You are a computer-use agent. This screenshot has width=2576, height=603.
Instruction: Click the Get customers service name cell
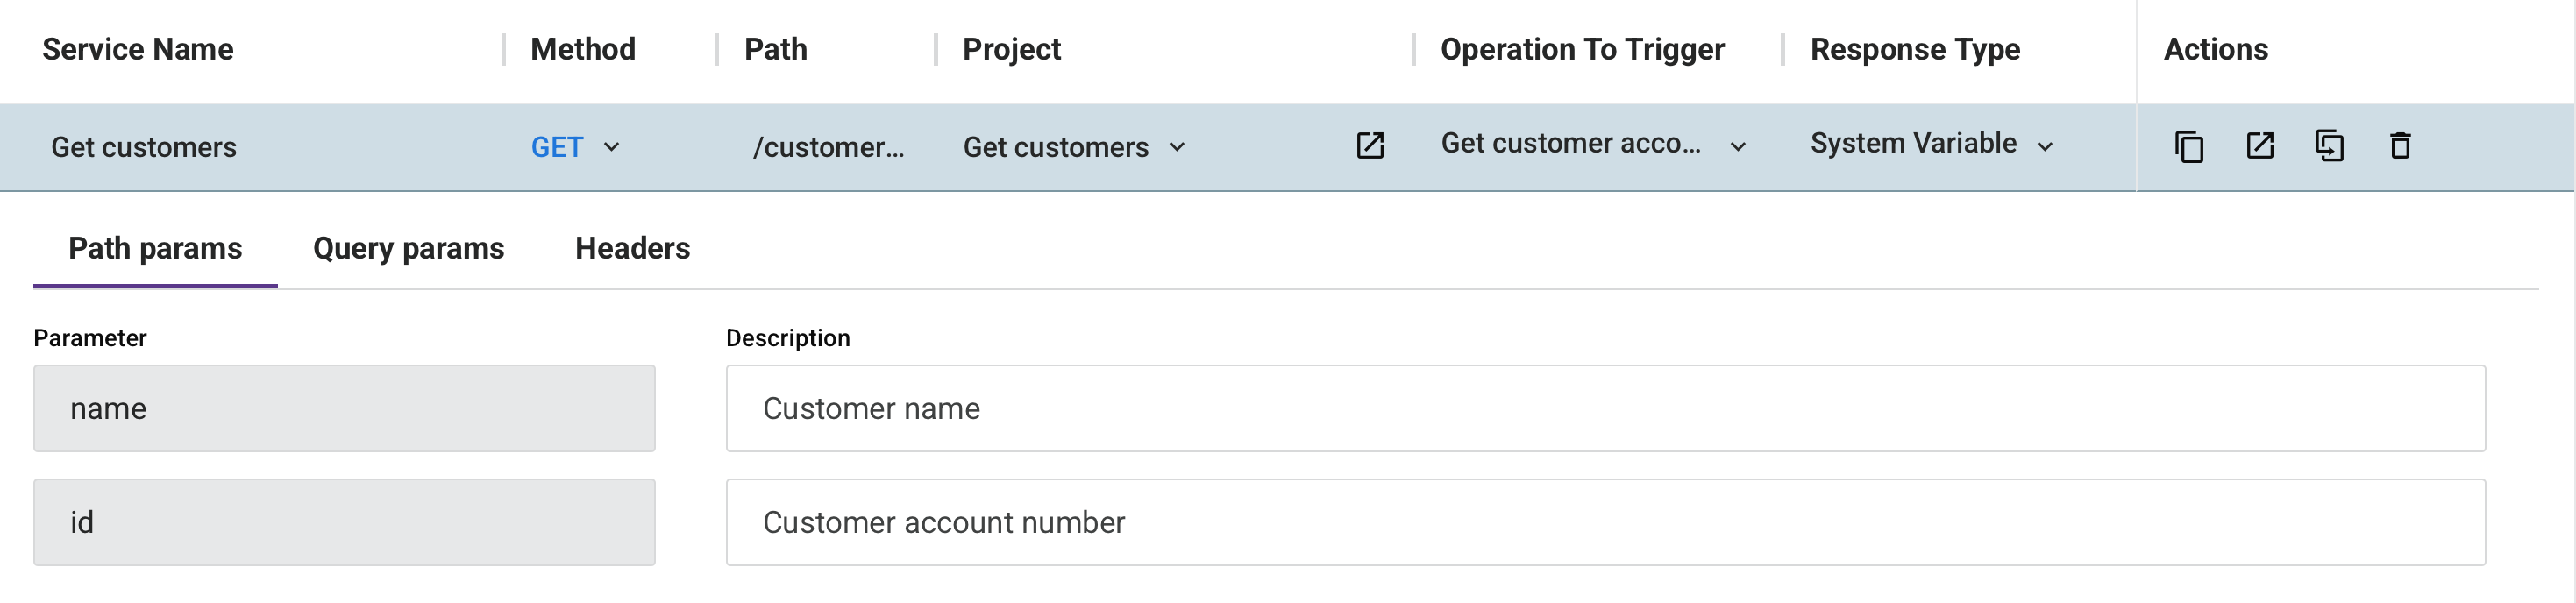(x=144, y=147)
